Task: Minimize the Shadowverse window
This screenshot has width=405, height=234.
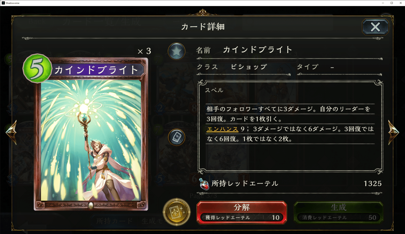Action: point(382,3)
